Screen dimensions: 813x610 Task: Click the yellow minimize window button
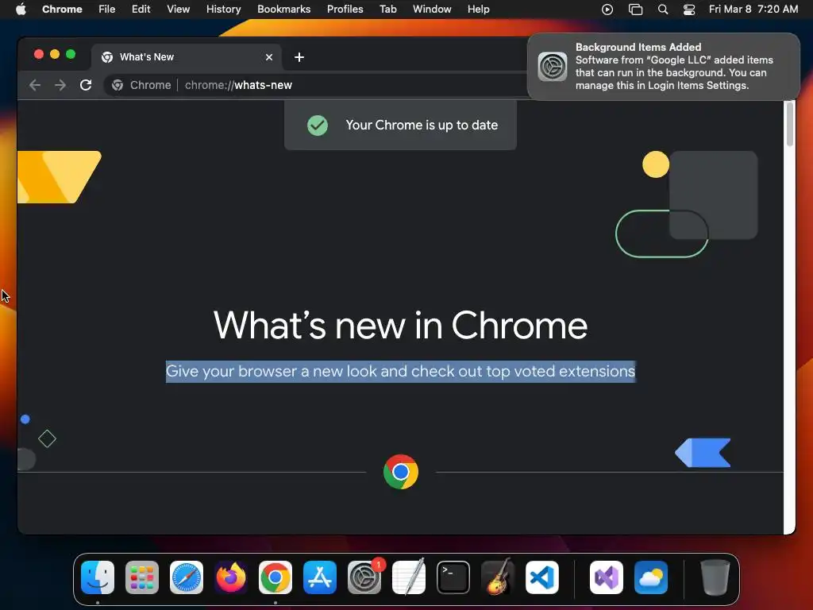tap(55, 55)
